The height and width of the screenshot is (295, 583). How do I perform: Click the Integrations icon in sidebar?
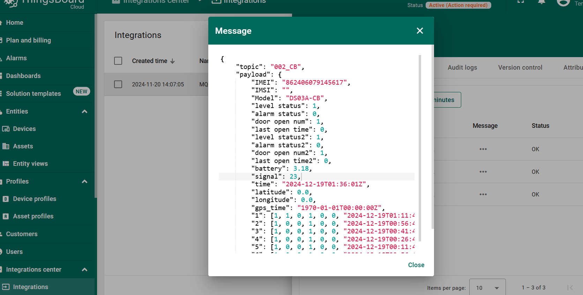6,287
